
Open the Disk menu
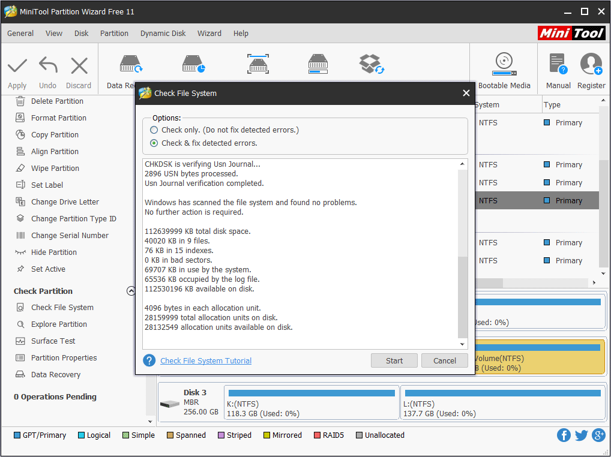click(x=82, y=34)
